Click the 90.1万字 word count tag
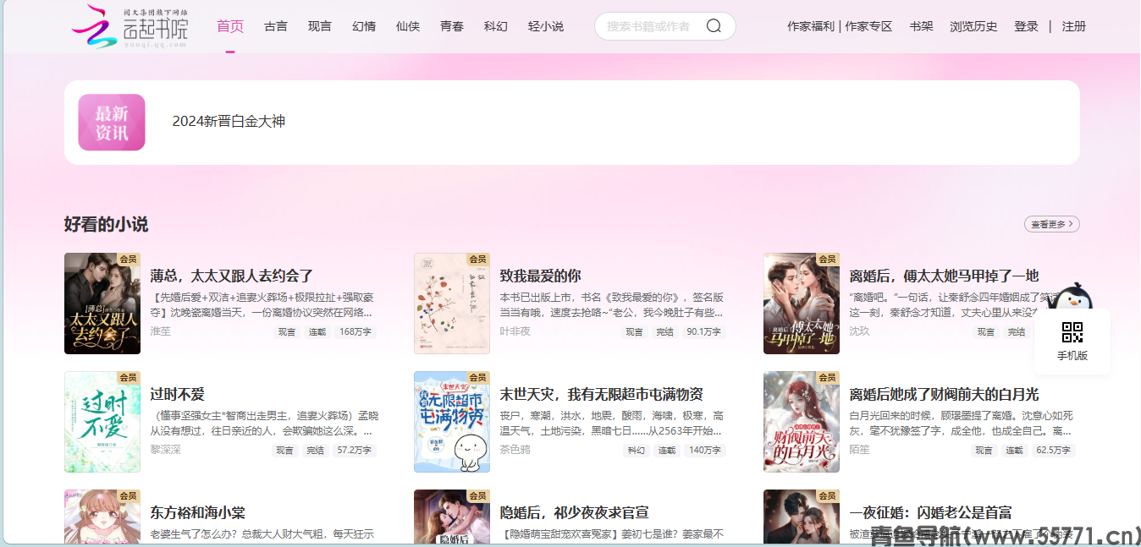Screen dimensions: 1141x547 coord(703,332)
